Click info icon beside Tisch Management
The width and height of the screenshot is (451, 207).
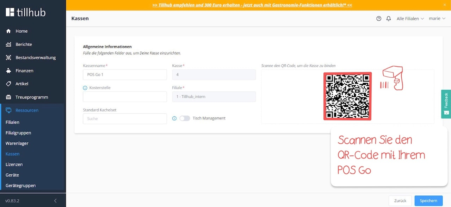point(174,118)
